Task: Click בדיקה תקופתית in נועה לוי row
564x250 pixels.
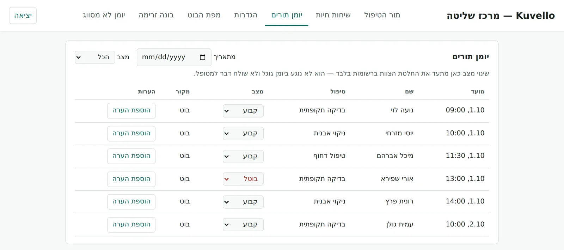Action: [x=322, y=110]
